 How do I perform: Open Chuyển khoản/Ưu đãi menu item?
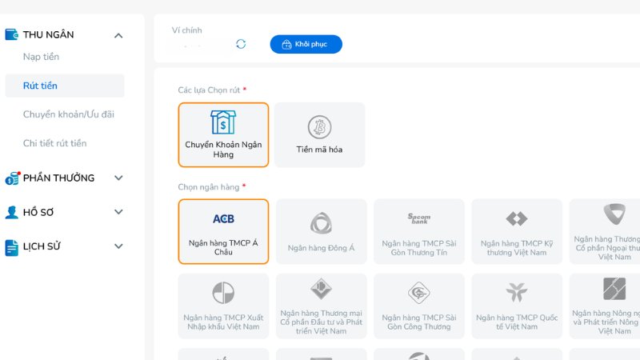pos(68,114)
